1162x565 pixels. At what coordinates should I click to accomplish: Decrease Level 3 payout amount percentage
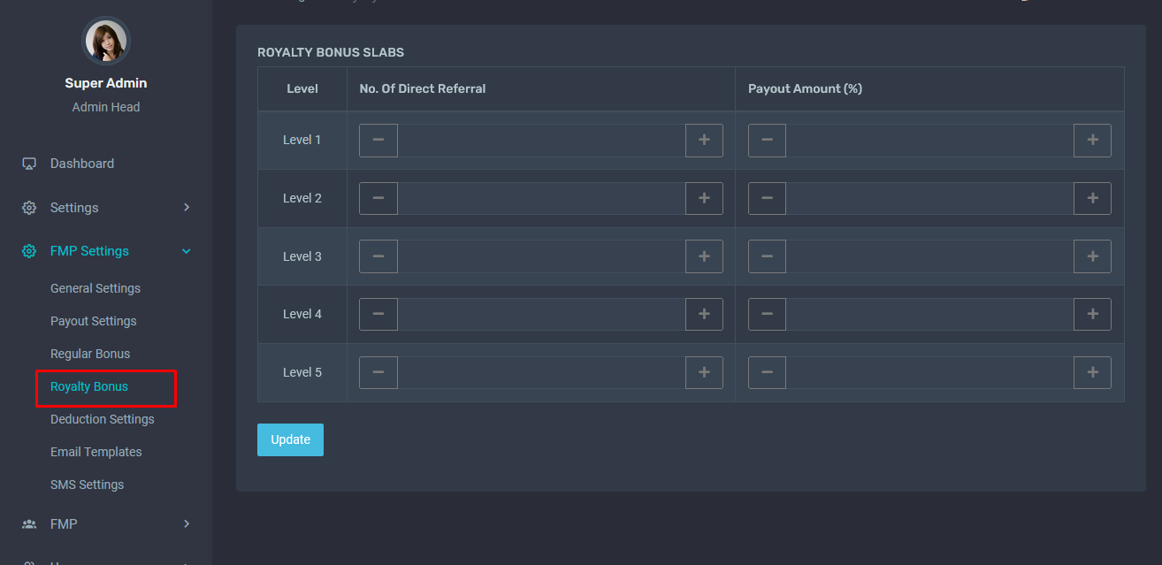click(x=767, y=256)
